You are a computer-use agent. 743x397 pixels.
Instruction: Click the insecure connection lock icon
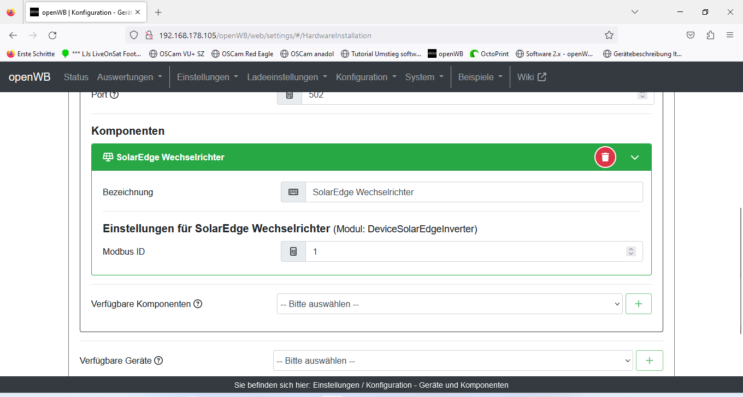148,35
